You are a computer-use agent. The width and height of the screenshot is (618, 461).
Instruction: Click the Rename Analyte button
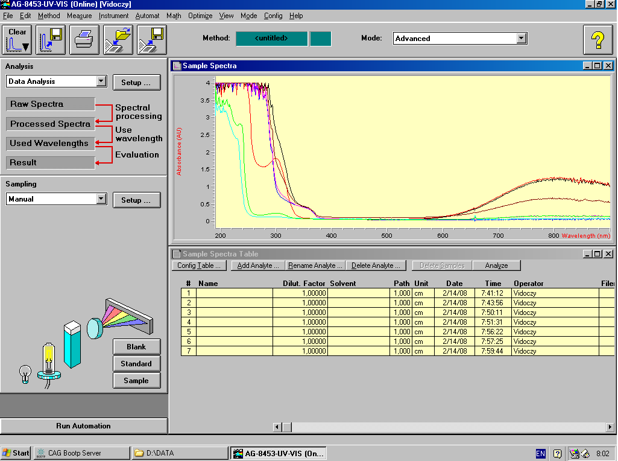coord(315,265)
